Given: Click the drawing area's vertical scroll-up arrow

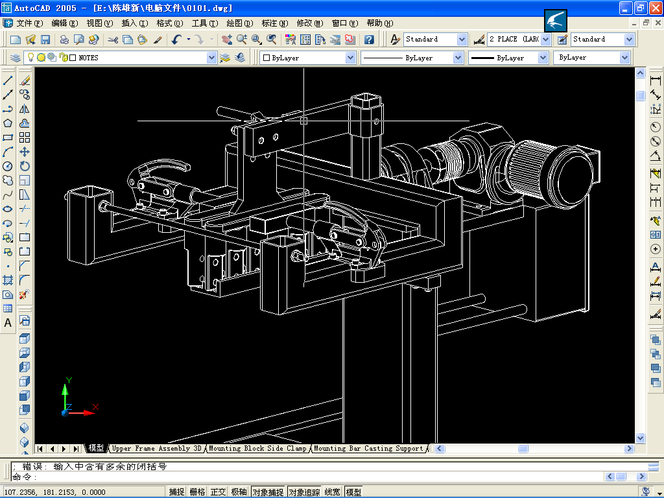Looking at the screenshot, I should coord(640,73).
